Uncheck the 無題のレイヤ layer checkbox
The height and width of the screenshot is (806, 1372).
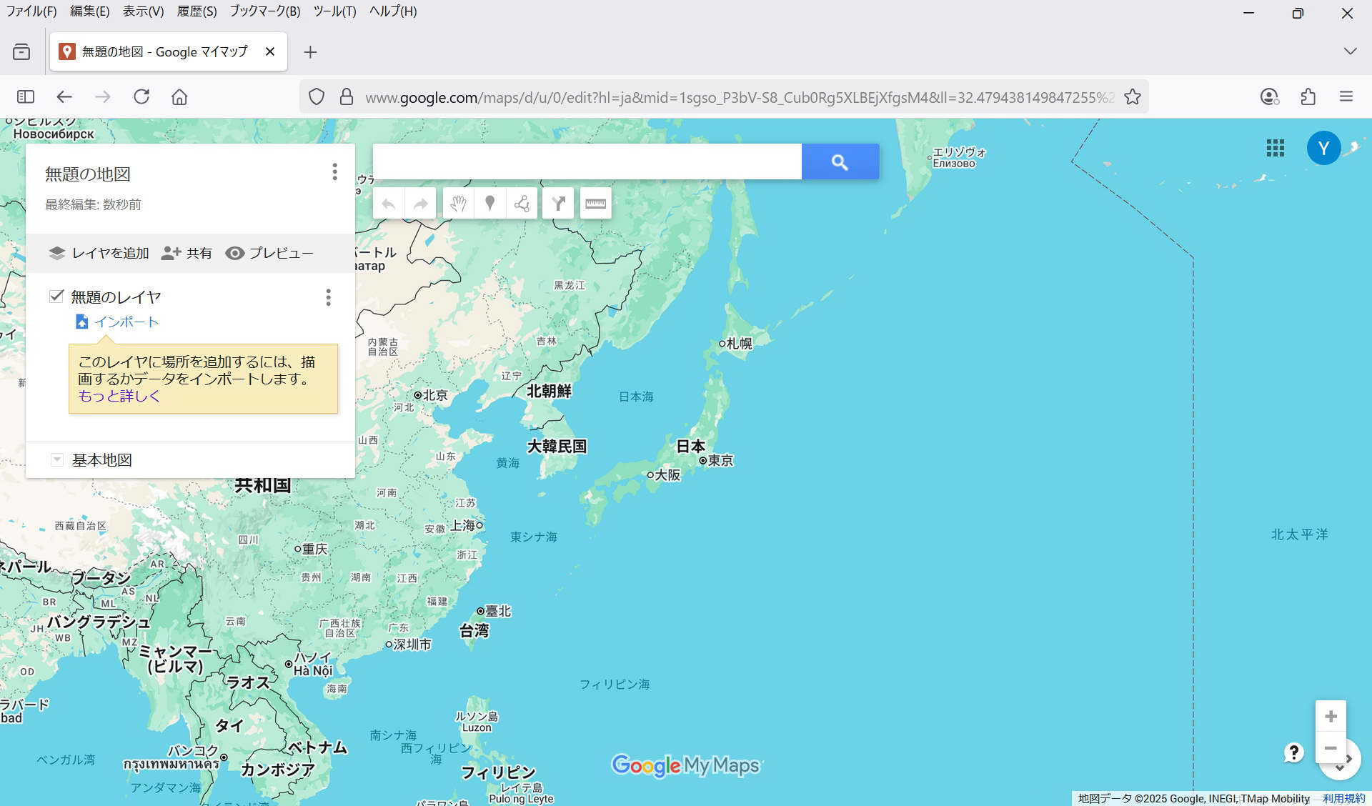tap(56, 296)
